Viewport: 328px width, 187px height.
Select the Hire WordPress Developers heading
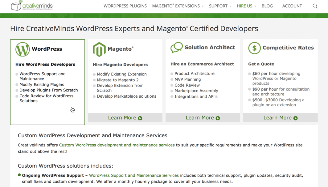[x=45, y=64]
